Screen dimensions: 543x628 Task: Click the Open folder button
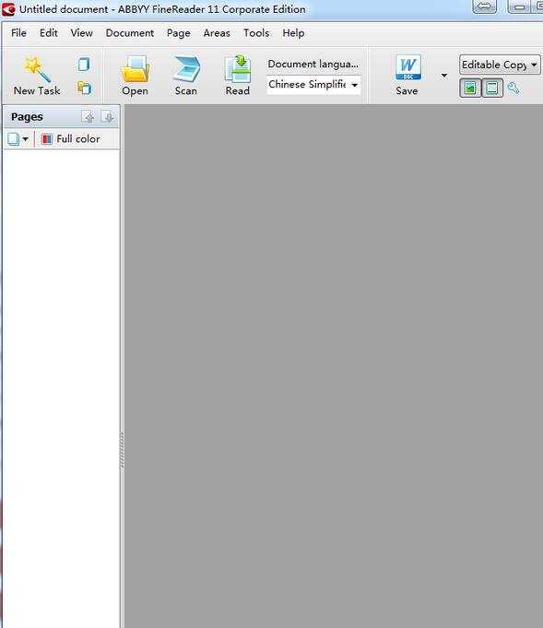[x=135, y=77]
